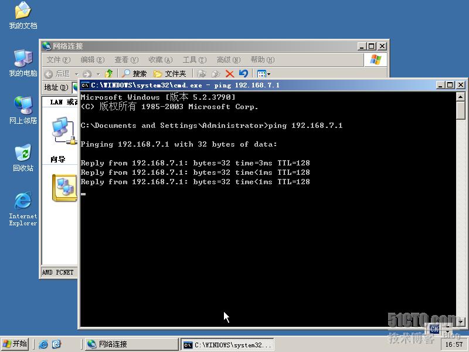The height and width of the screenshot is (352, 469).
Task: Select the local area connection network icon
Action: (x=64, y=130)
